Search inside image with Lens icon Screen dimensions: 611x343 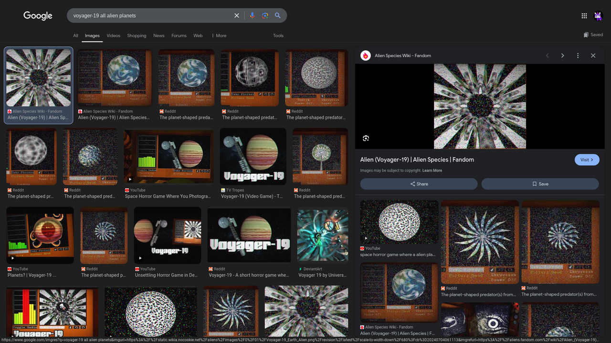(366, 138)
